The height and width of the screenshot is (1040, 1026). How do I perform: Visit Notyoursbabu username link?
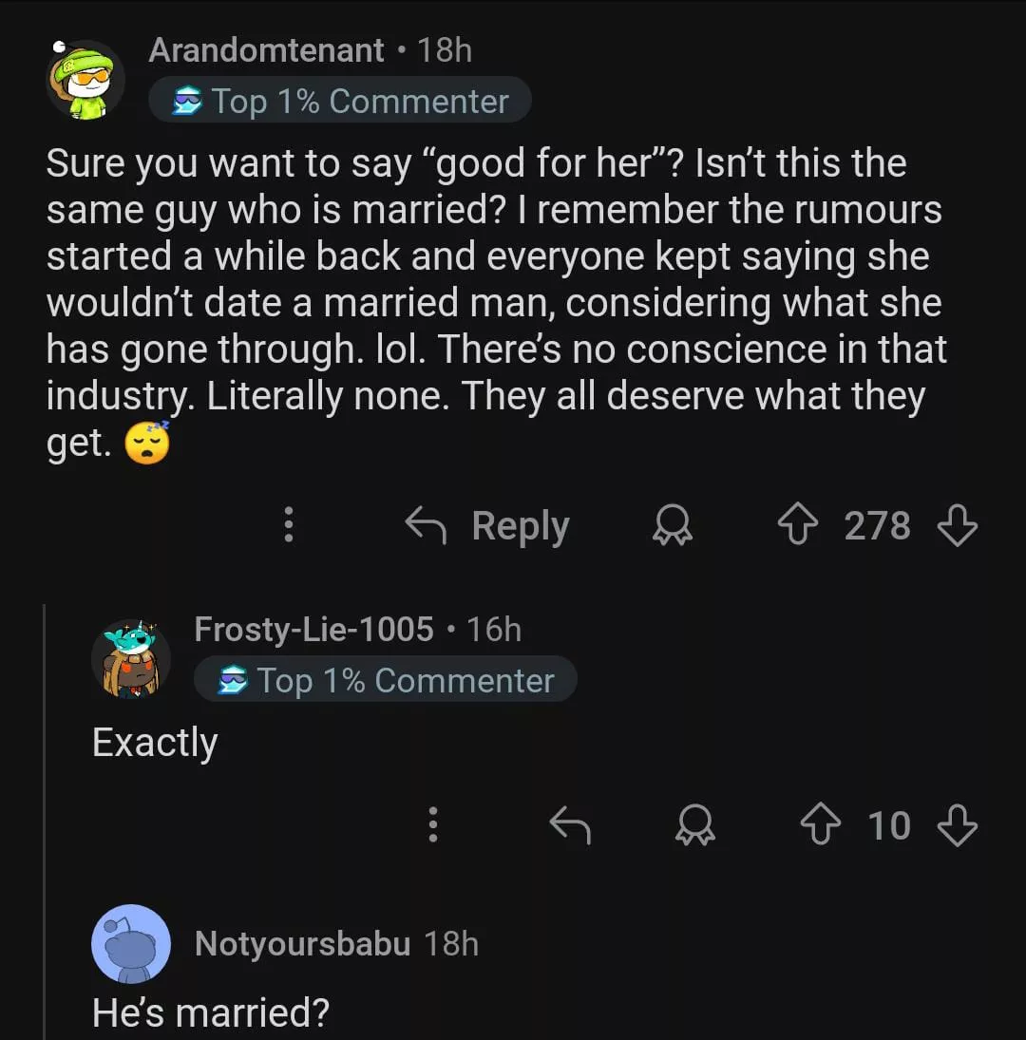(x=302, y=944)
